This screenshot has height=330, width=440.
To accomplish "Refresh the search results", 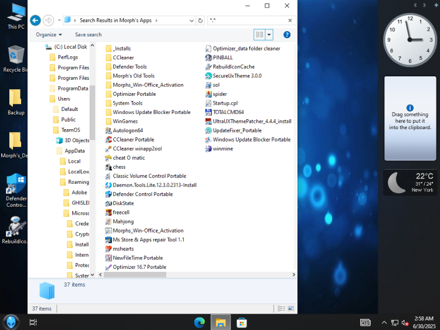I will pyautogui.click(x=201, y=21).
